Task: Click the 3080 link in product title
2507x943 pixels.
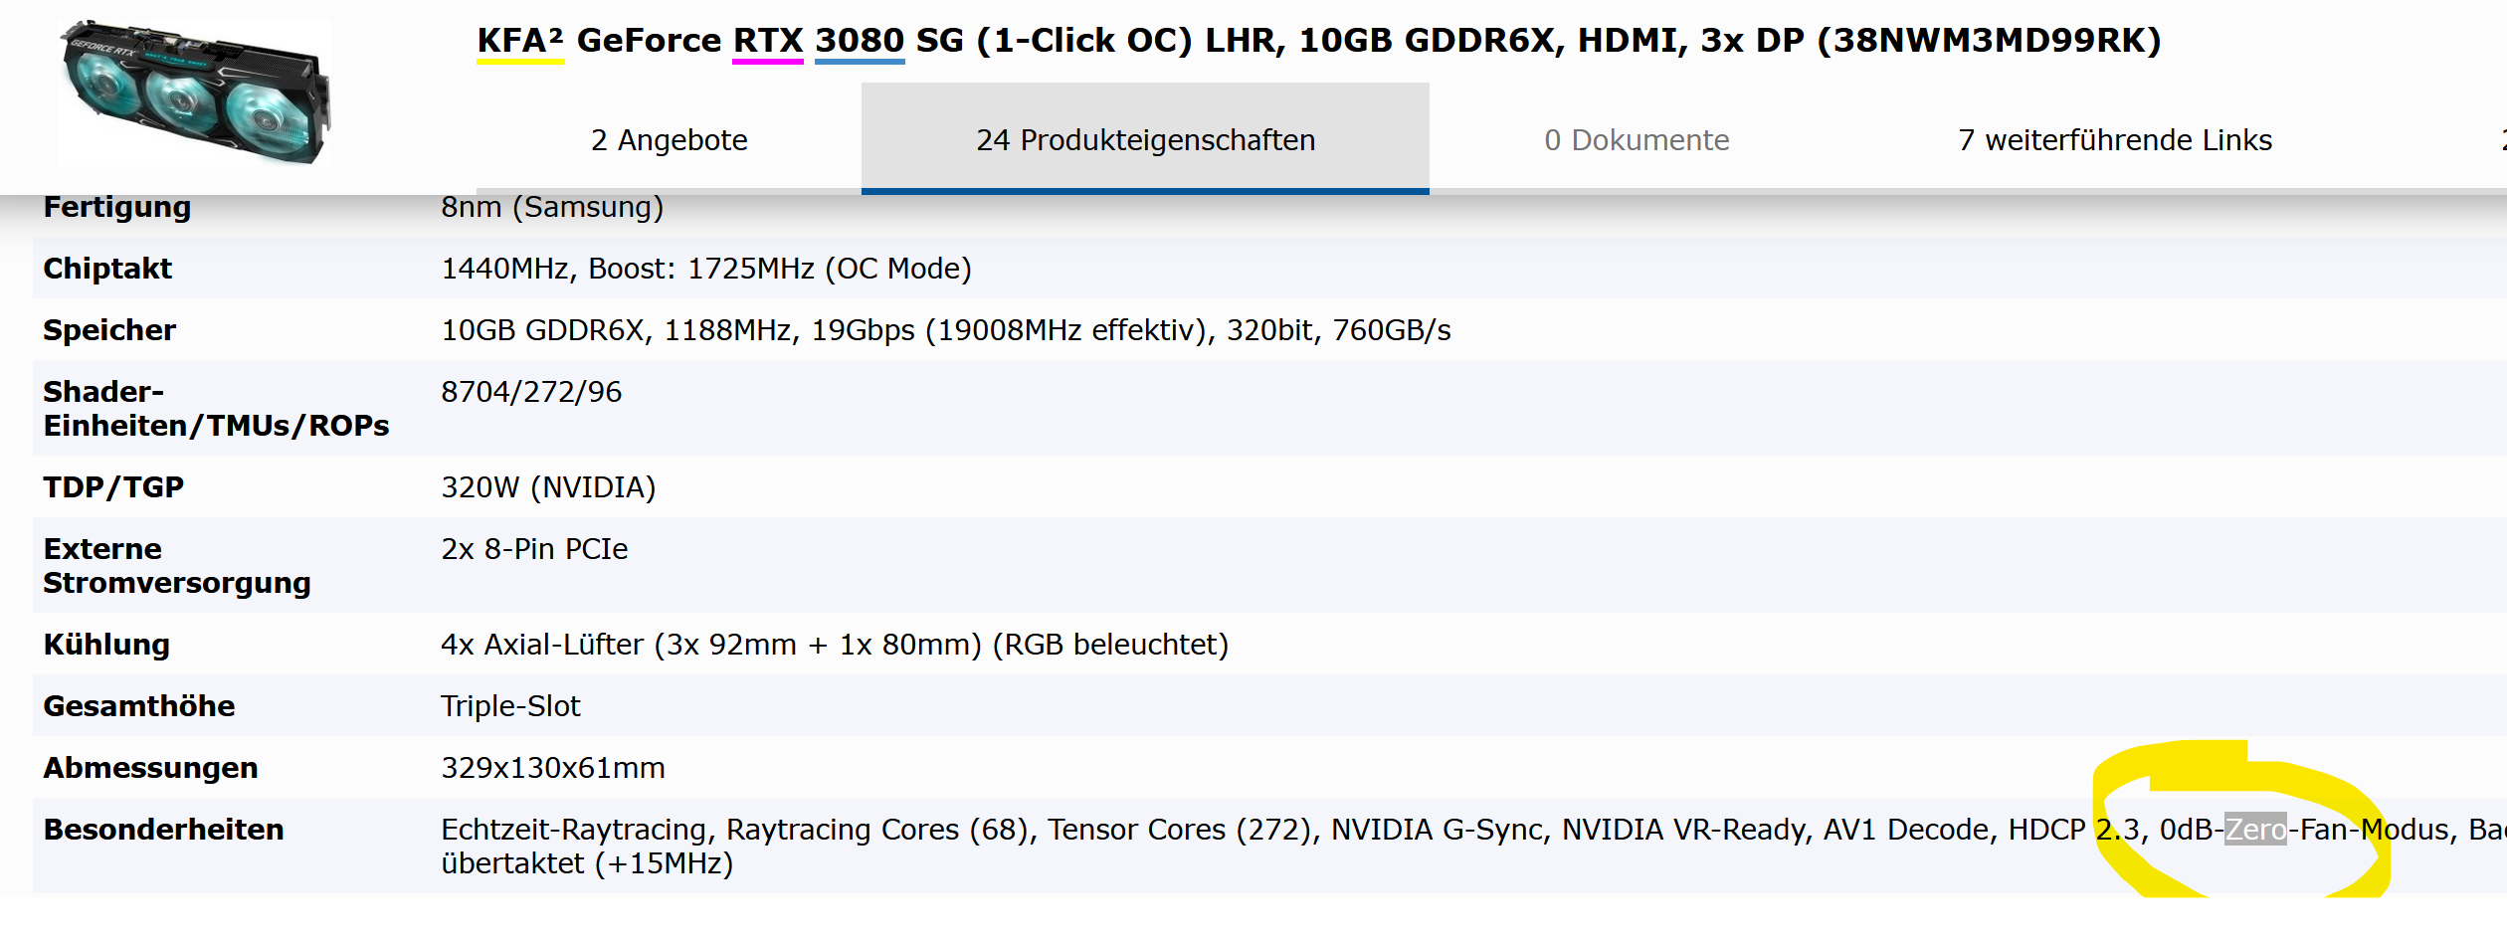Action: coord(860,41)
